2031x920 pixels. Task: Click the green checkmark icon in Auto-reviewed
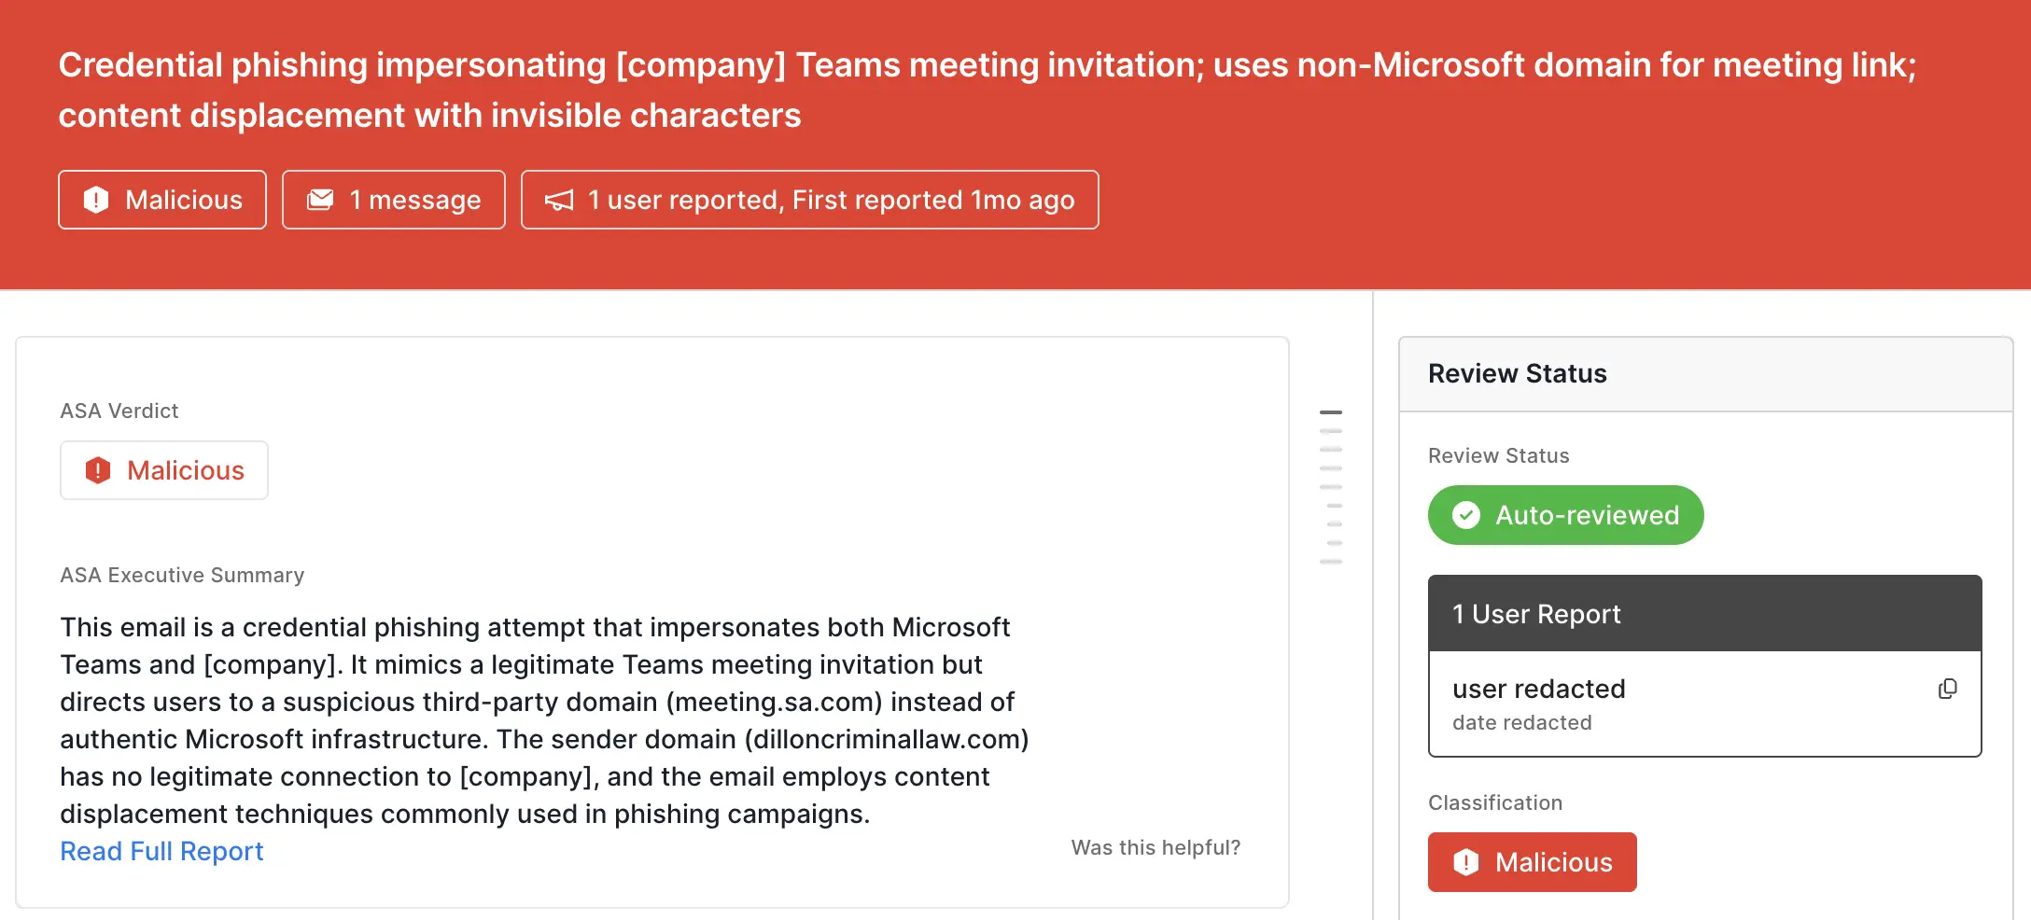[x=1466, y=515]
